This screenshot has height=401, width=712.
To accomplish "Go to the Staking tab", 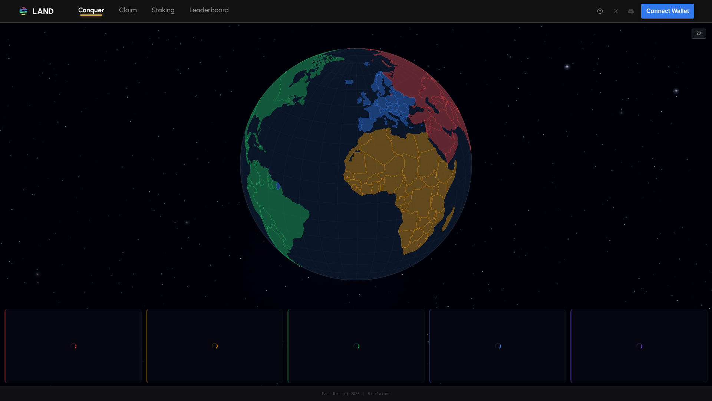I will [163, 10].
